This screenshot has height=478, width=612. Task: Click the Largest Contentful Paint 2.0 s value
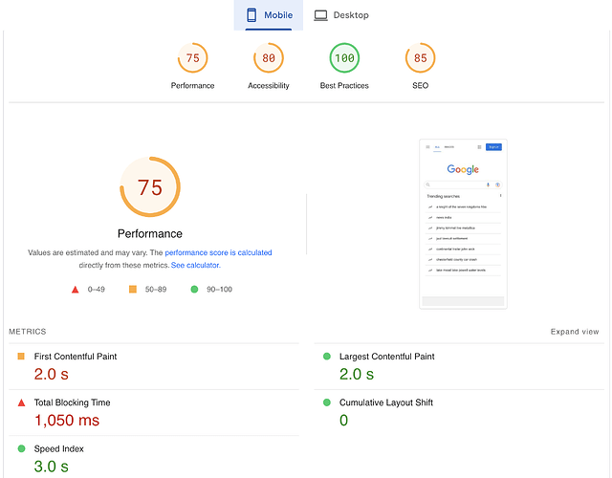(x=357, y=374)
